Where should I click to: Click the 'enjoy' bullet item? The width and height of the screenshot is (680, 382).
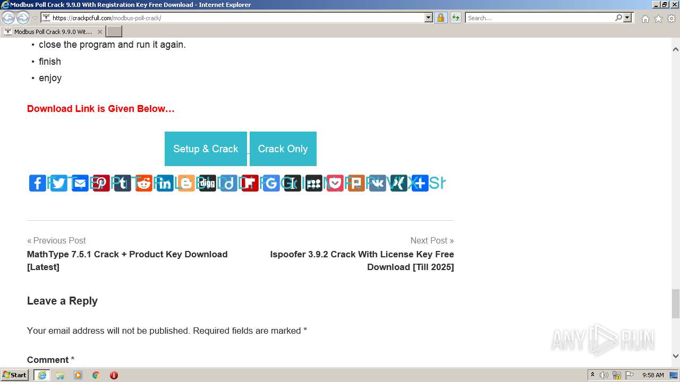pyautogui.click(x=50, y=78)
